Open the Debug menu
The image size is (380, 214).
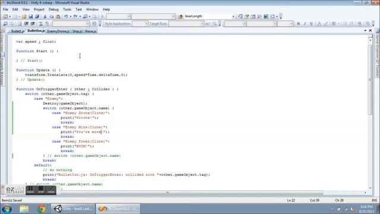[x=53, y=10]
